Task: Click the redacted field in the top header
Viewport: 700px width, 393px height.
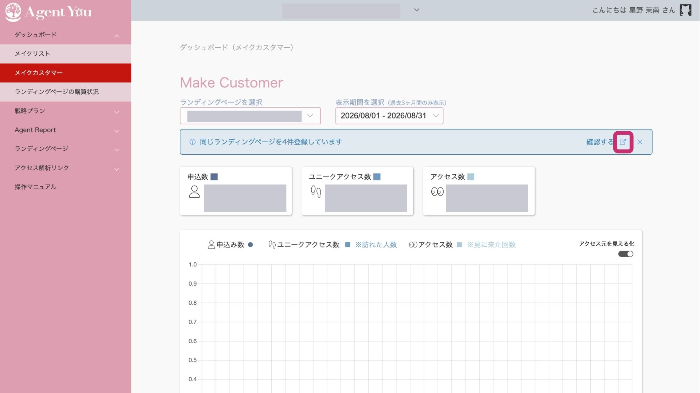Action: point(341,11)
